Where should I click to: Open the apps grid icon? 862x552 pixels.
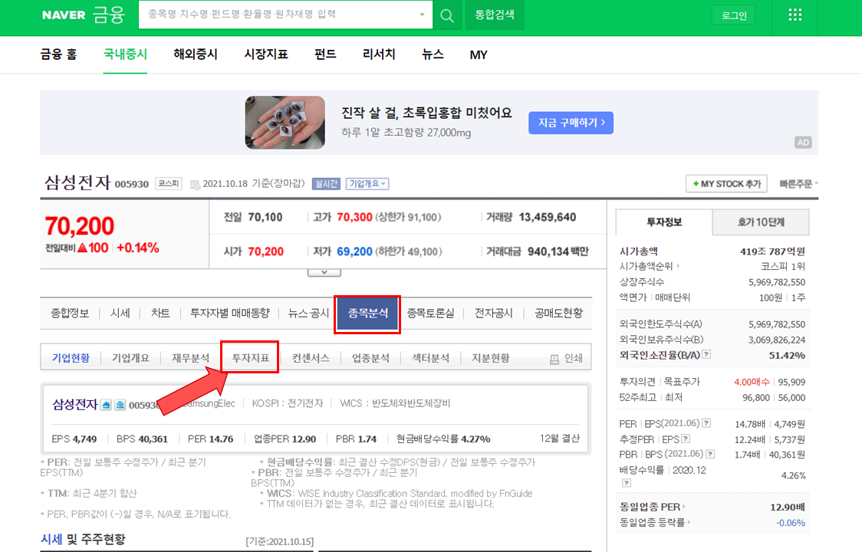(795, 15)
